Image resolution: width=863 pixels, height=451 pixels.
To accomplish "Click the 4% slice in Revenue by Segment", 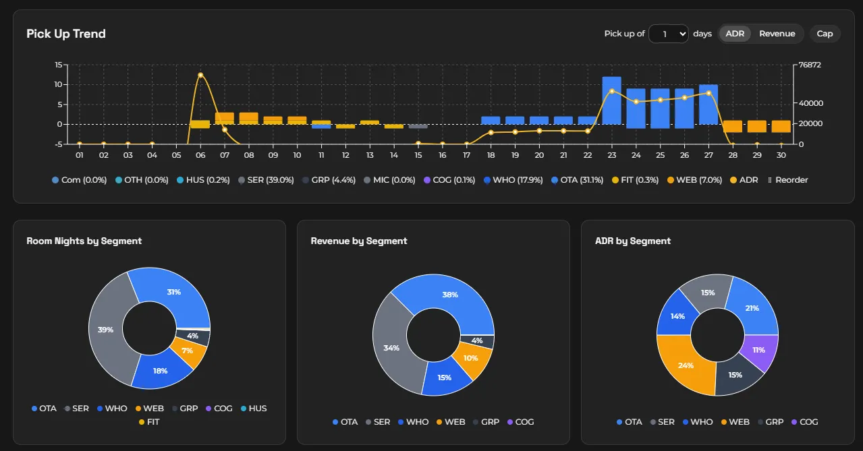I will tap(477, 340).
